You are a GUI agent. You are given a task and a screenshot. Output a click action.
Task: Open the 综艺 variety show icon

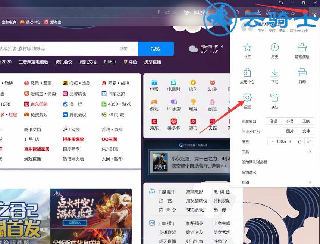click(x=193, y=82)
